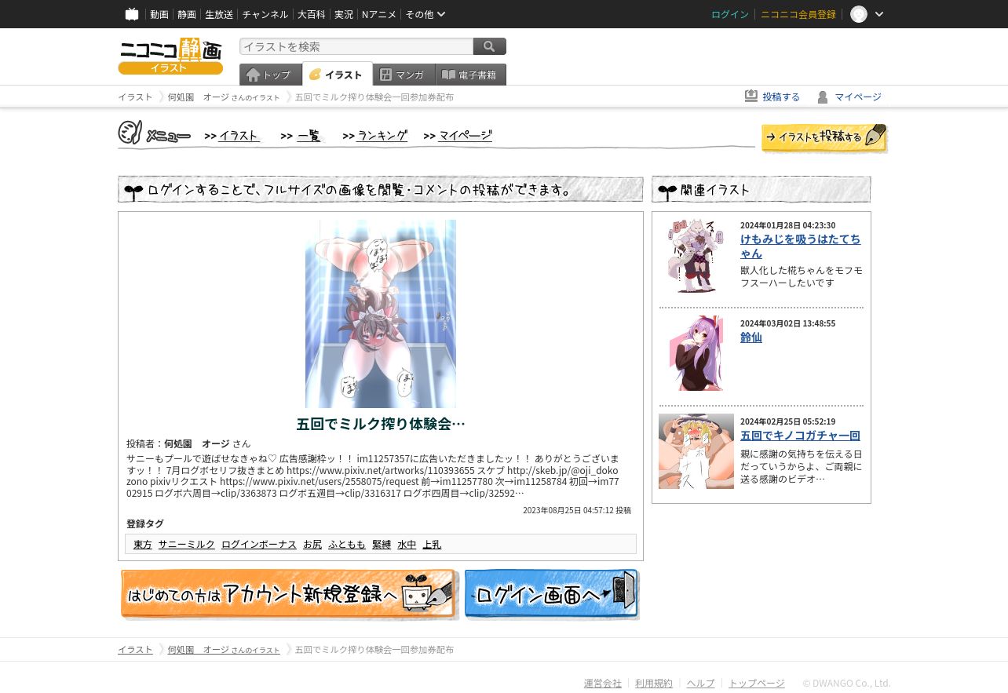Click the アカウント新規登録へ orange banner
Image resolution: width=1008 pixels, height=693 pixels.
(289, 594)
